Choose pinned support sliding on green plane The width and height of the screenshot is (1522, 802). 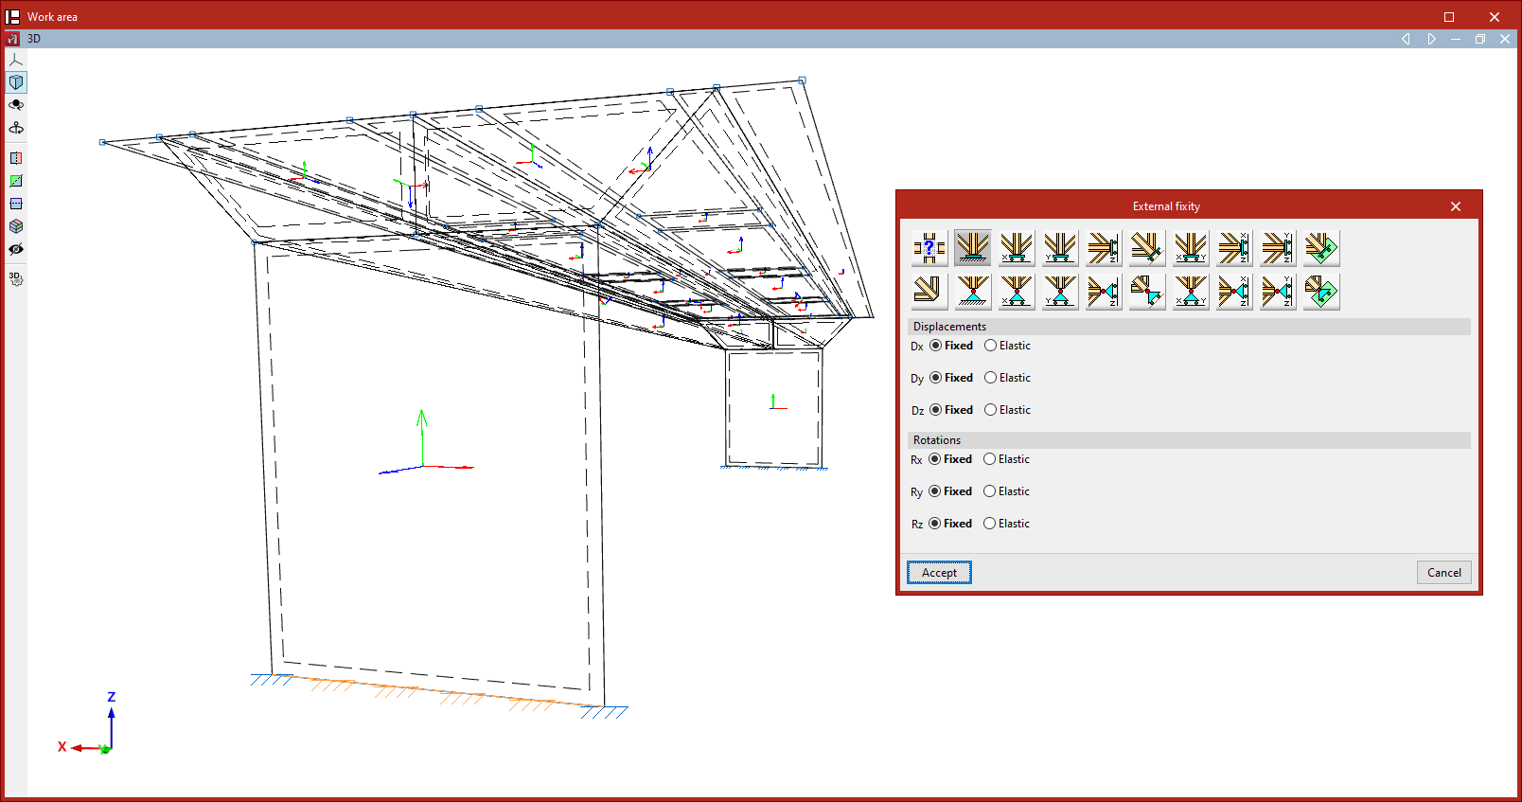1321,292
